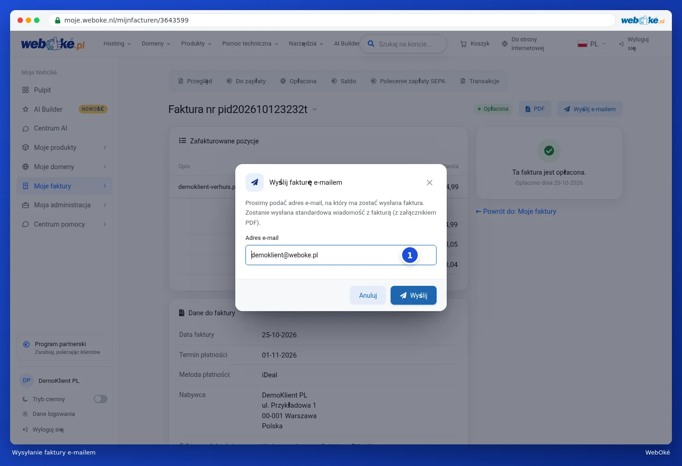Click the Moja administracja icon
Screen dimensions: 682x466
pyautogui.click(x=25, y=205)
